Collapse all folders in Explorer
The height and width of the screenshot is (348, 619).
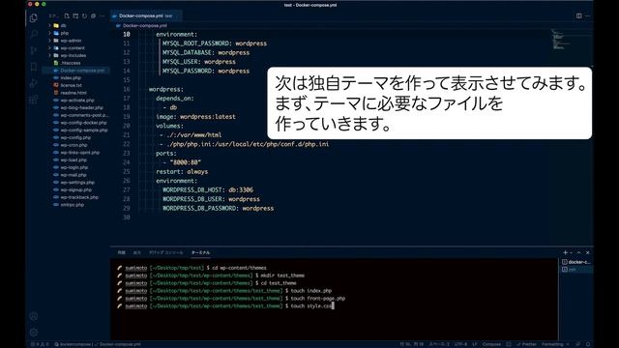[x=93, y=15]
